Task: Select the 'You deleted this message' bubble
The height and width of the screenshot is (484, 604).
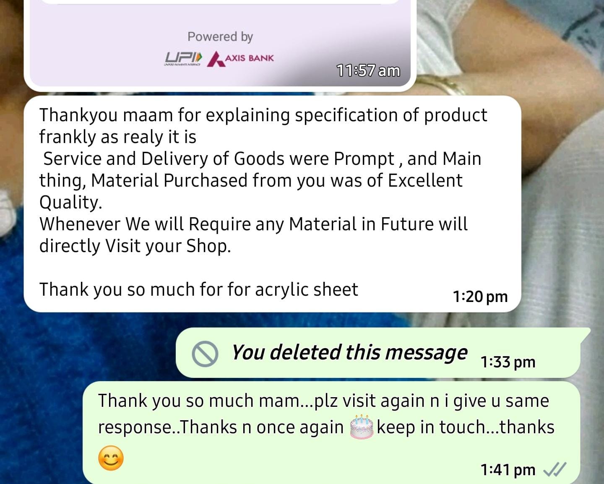Action: tap(378, 353)
